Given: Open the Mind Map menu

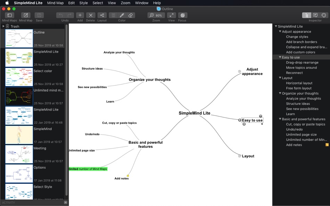Looking at the screenshot, I should click(x=55, y=3).
